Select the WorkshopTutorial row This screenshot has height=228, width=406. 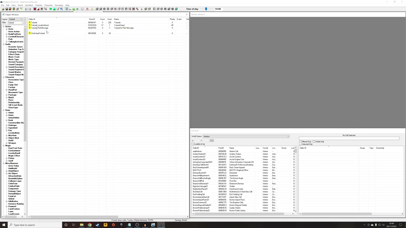[108, 33]
